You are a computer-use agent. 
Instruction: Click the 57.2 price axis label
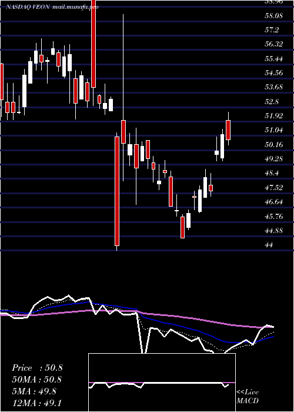tap(272, 30)
